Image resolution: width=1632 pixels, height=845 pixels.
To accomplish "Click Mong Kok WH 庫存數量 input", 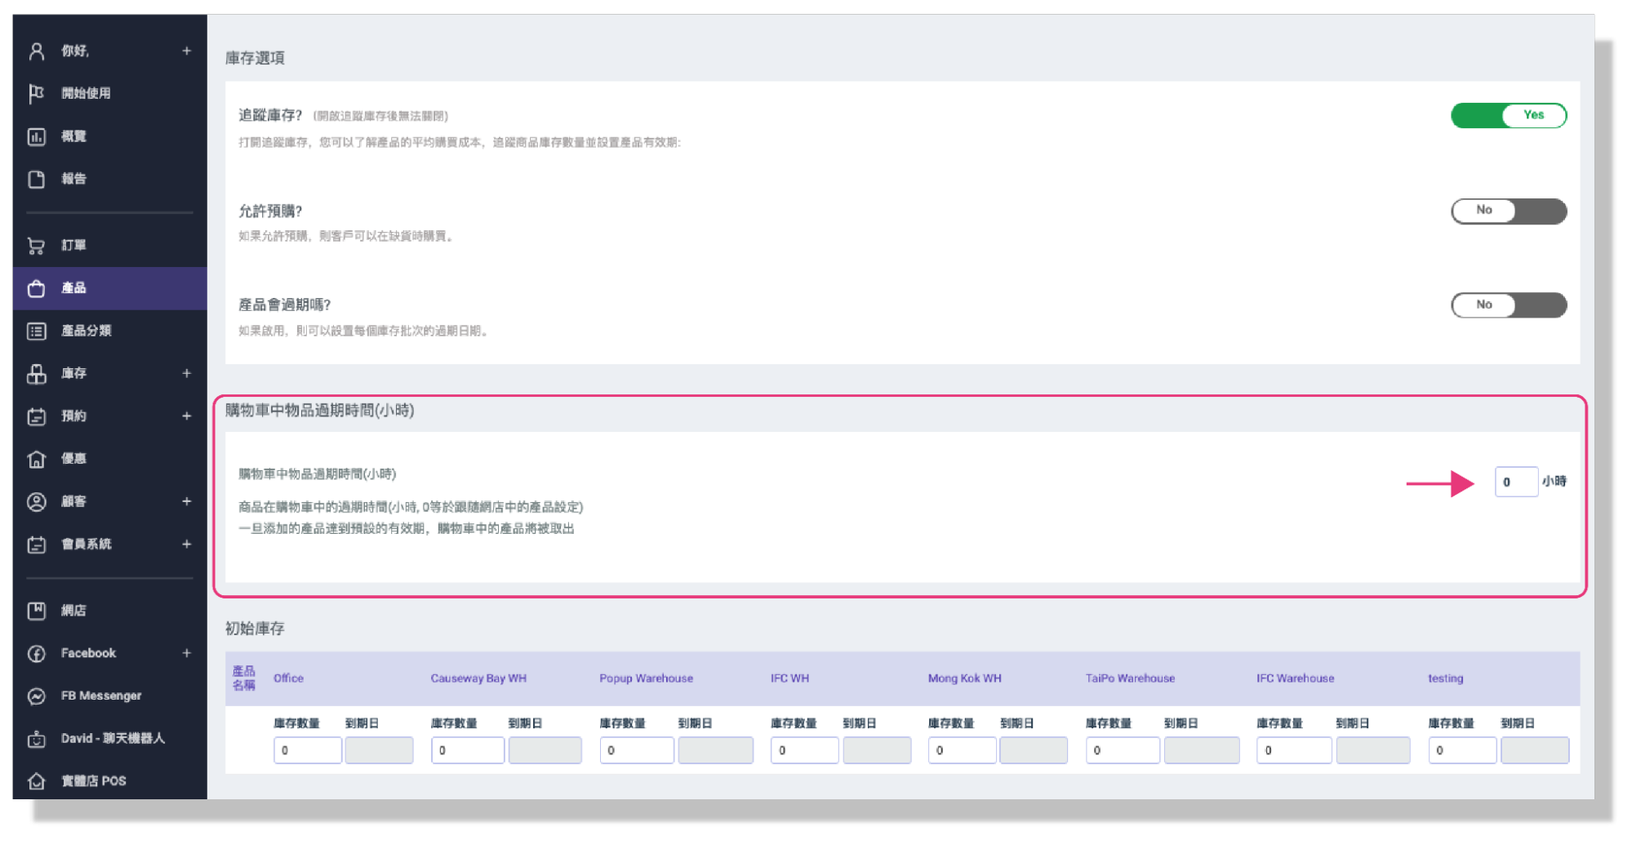I will pyautogui.click(x=962, y=750).
